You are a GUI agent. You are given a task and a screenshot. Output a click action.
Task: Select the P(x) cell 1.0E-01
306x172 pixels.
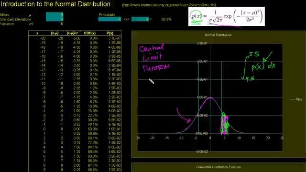pos(115,129)
